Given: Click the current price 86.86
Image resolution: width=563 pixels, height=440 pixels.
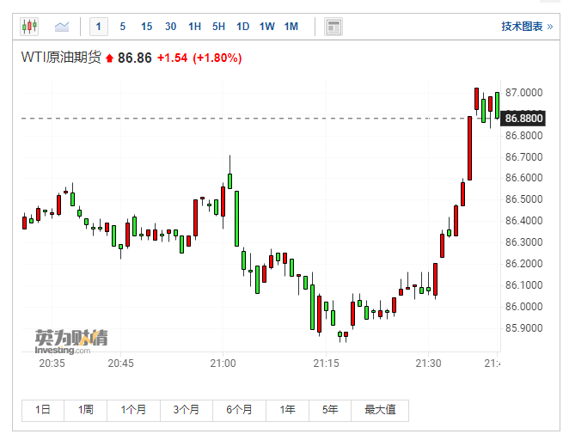Looking at the screenshot, I should point(135,58).
